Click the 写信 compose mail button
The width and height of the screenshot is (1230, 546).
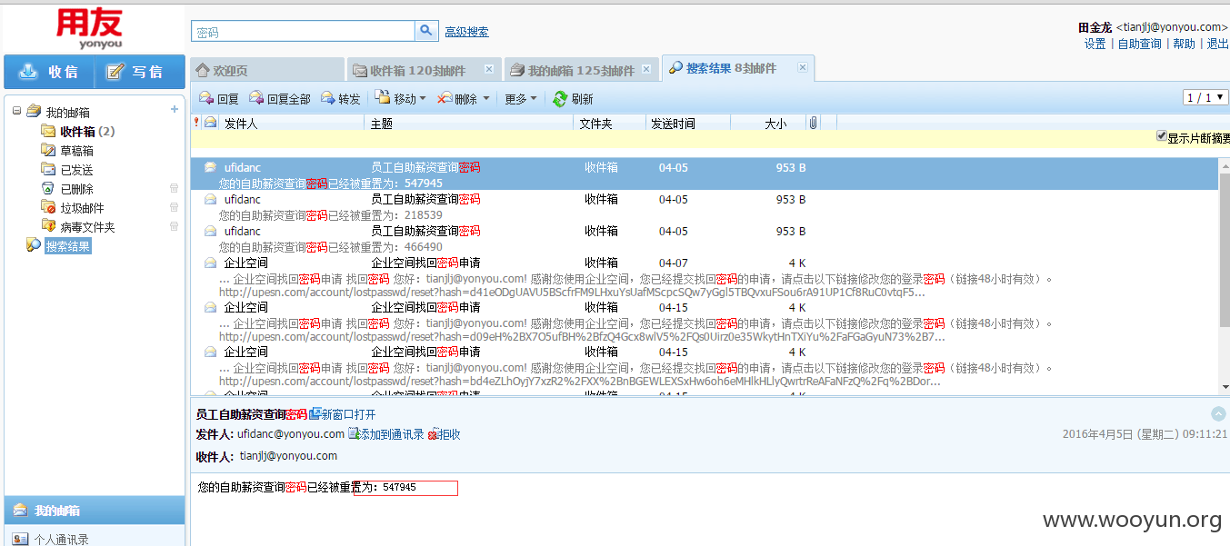pyautogui.click(x=139, y=72)
